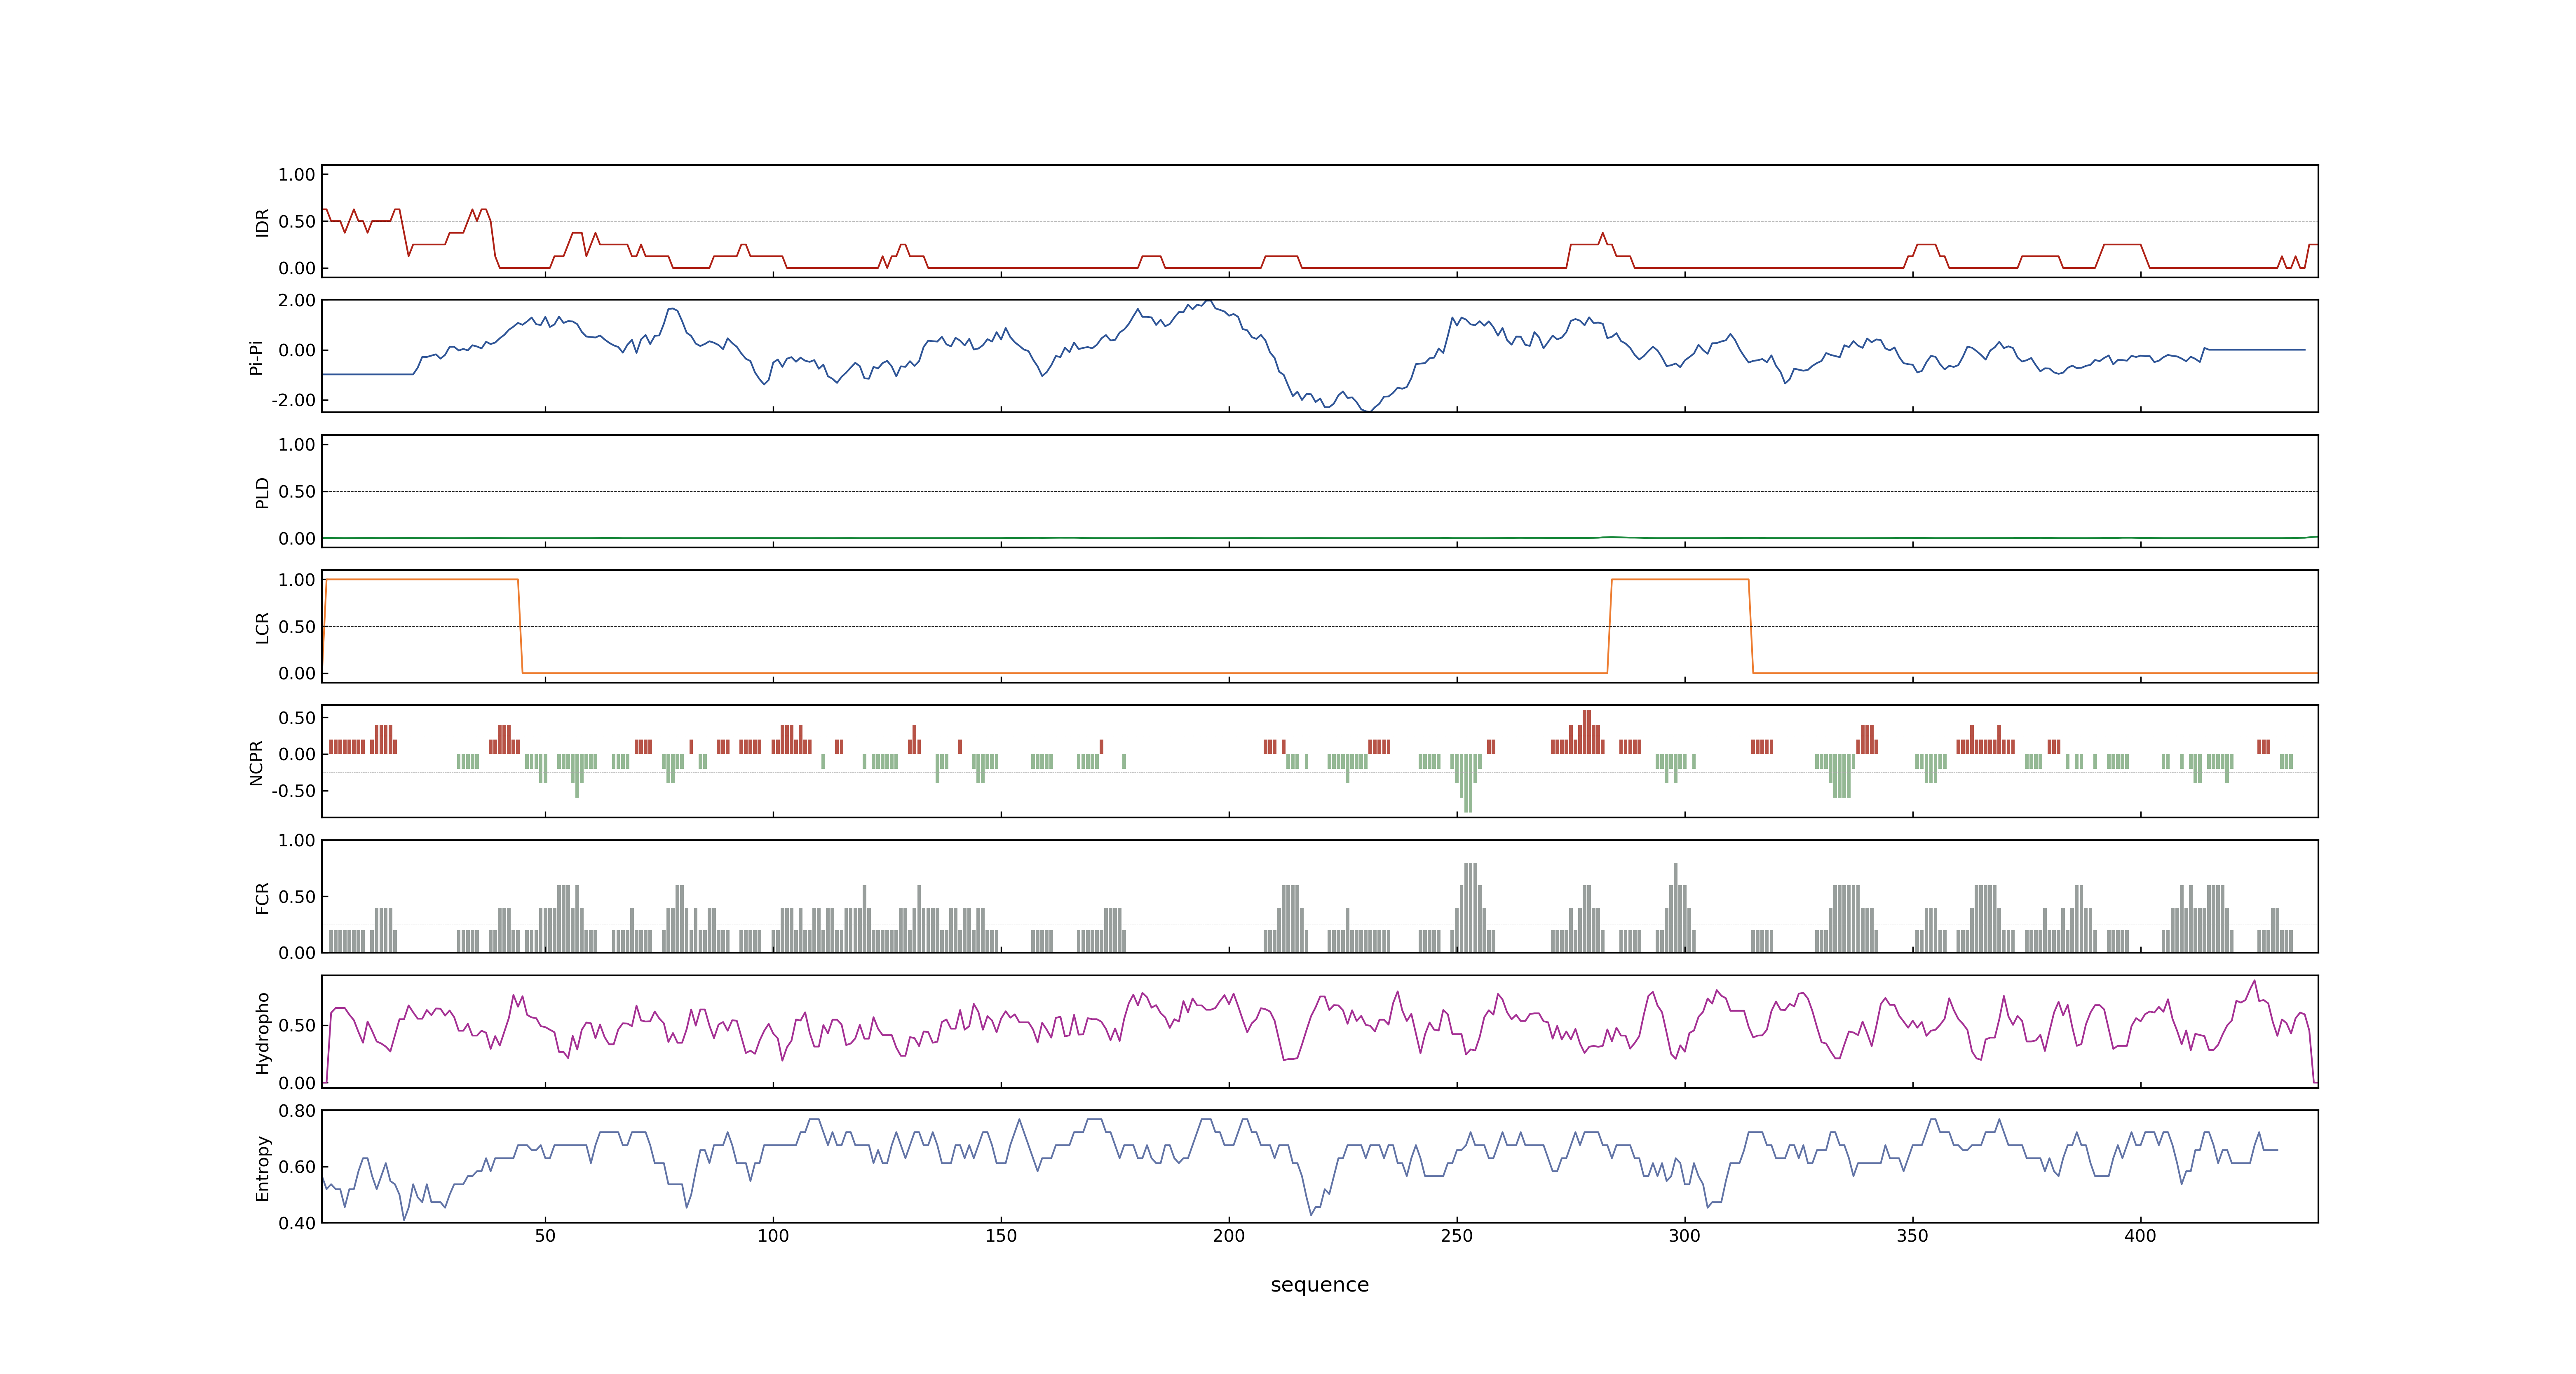Click the IDR y-axis label
The width and height of the screenshot is (2576, 1374).
(x=262, y=222)
